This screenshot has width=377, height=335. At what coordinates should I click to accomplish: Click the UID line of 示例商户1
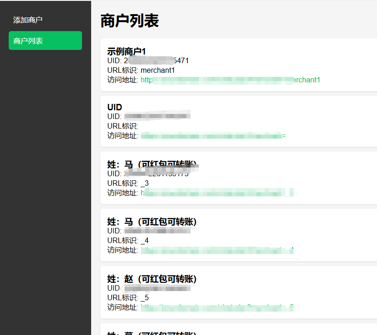[148, 60]
